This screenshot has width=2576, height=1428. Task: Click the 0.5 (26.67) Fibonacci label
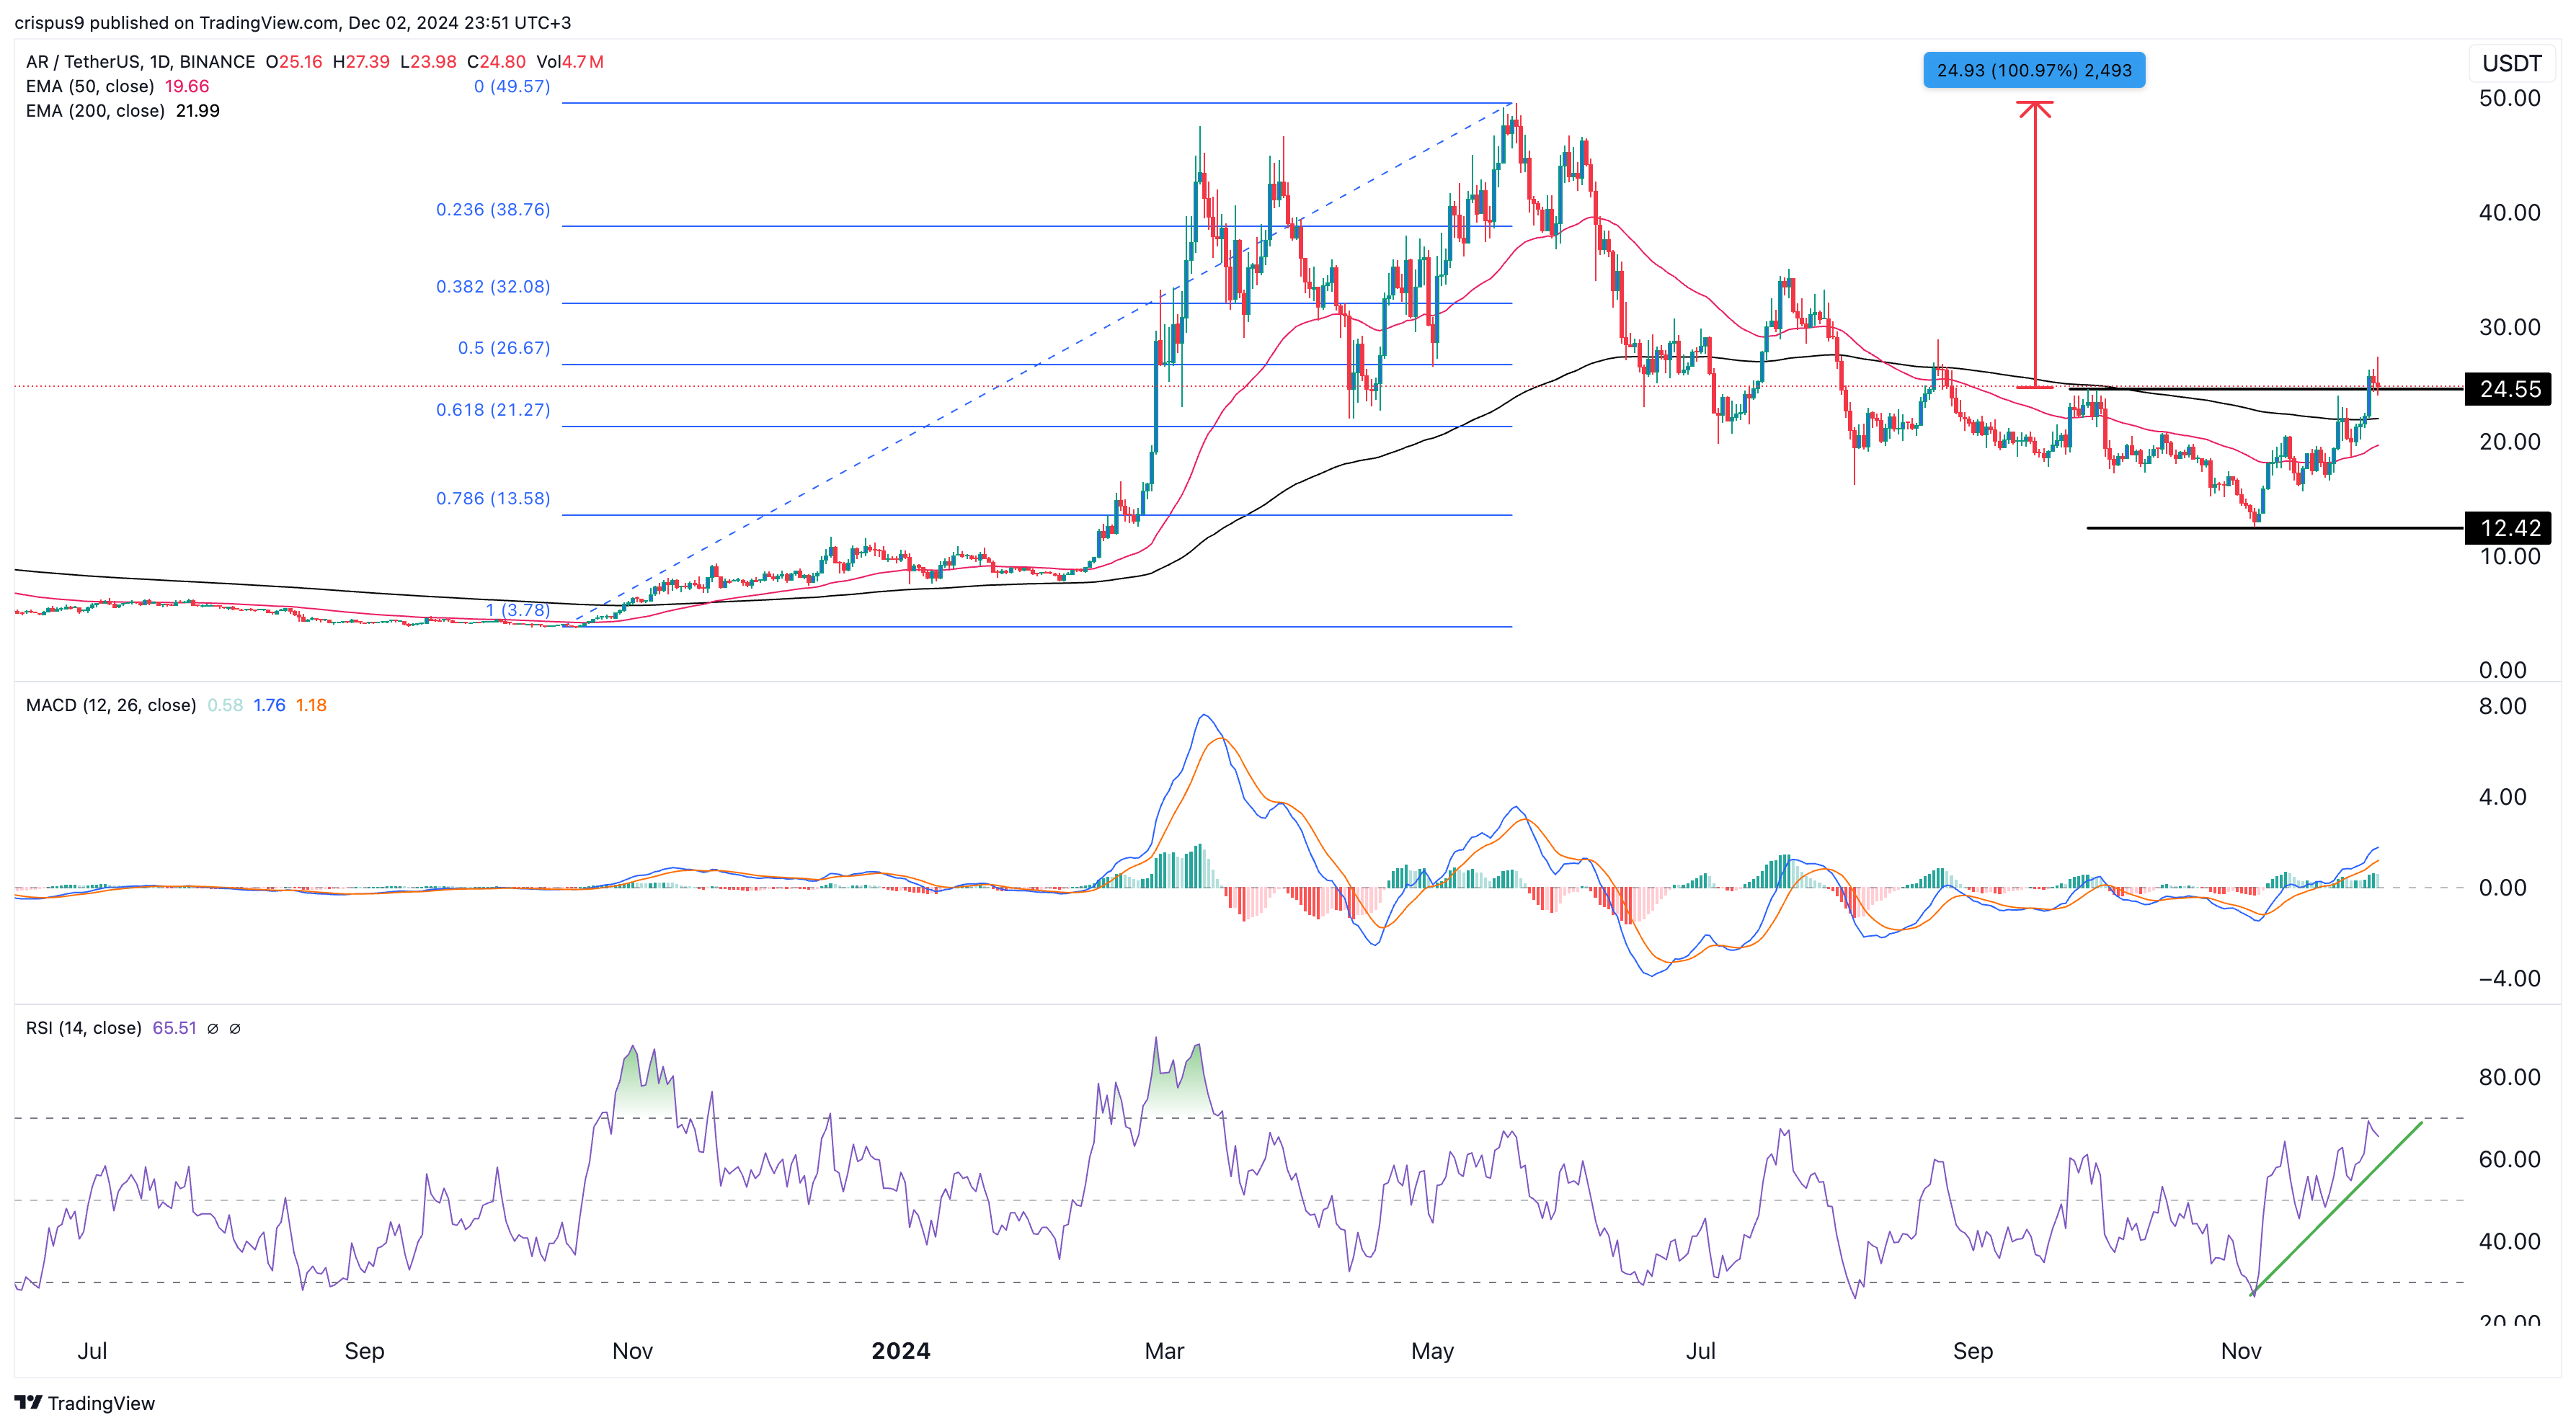point(504,347)
